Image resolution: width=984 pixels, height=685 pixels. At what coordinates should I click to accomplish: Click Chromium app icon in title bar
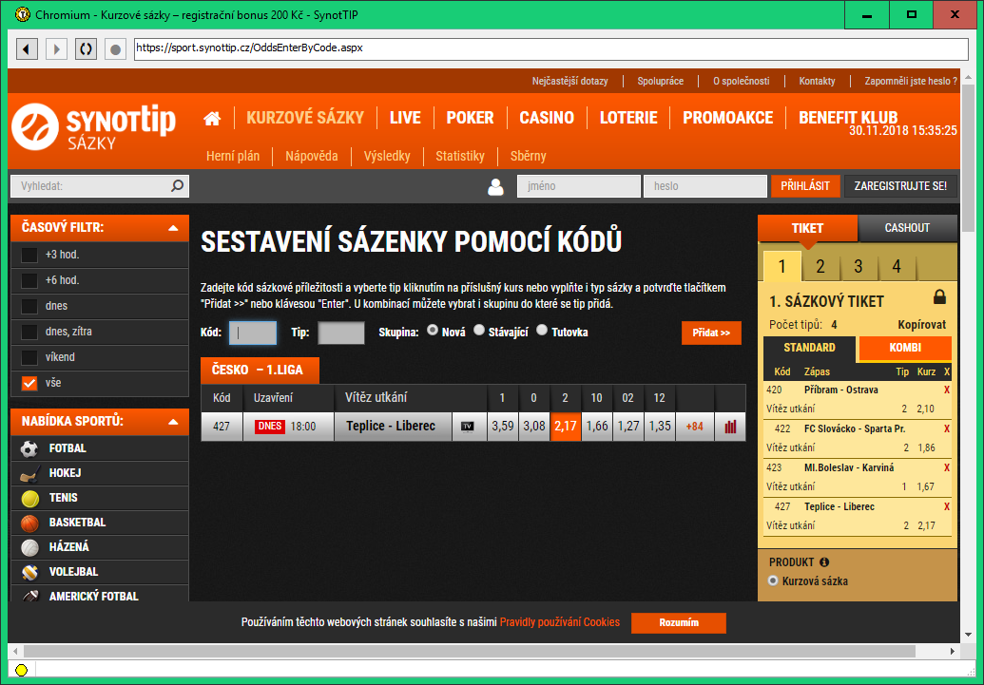tap(22, 14)
